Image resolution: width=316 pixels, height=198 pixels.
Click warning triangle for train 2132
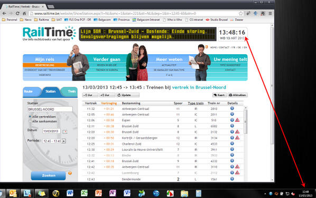tap(237, 132)
